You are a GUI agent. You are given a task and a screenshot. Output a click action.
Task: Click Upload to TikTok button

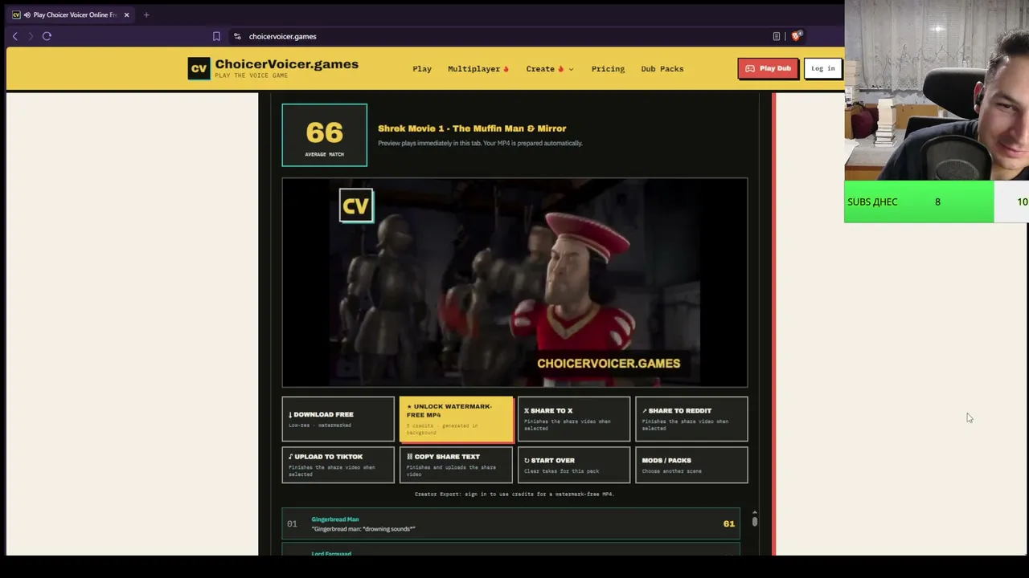pos(338,465)
